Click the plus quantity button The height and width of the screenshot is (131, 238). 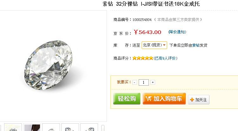(153, 82)
